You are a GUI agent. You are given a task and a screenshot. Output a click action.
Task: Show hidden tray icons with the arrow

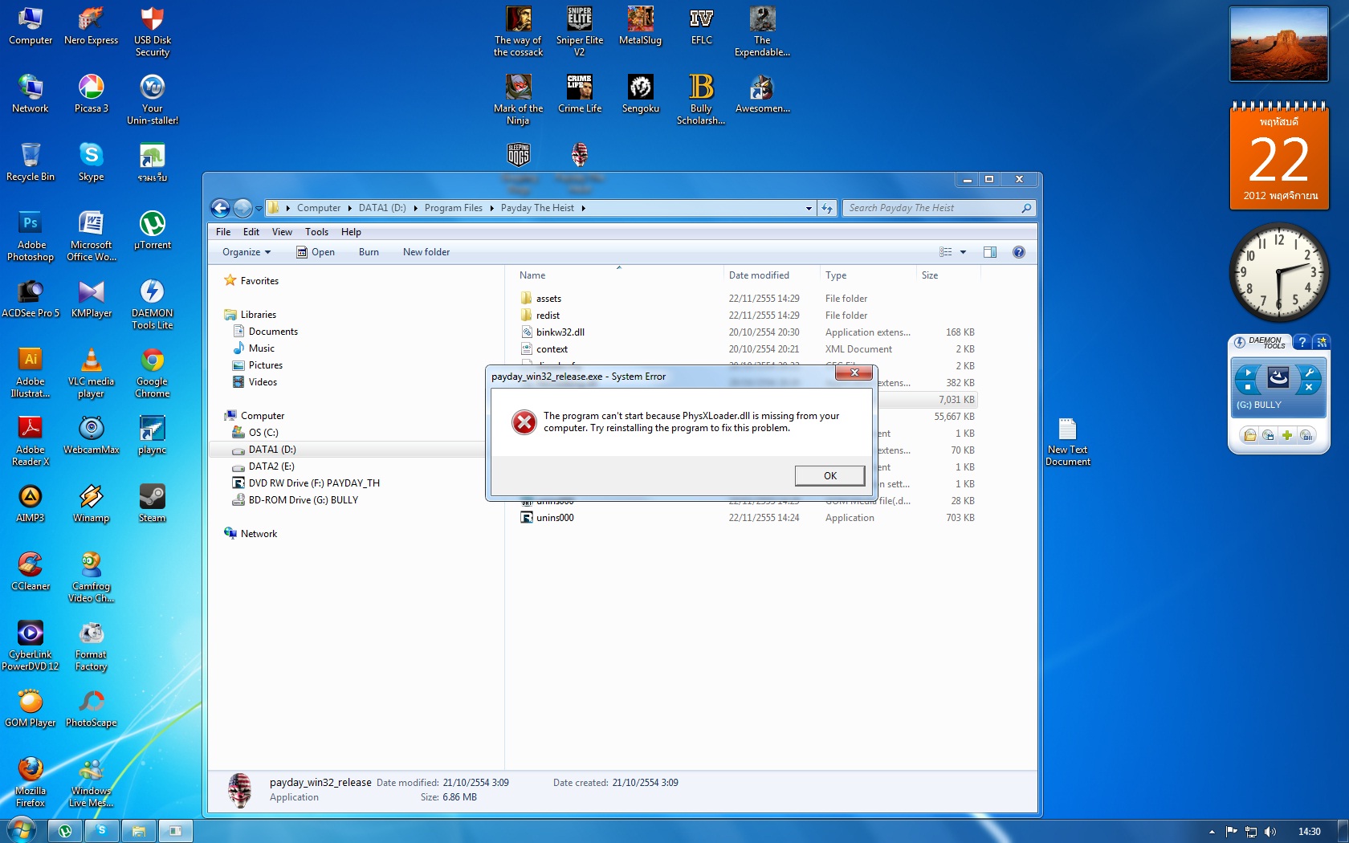[x=1211, y=832]
